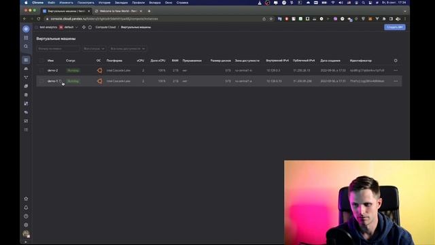The width and height of the screenshot is (435, 245).
Task: Switch to the Welcome to New World tab
Action: click(118, 11)
